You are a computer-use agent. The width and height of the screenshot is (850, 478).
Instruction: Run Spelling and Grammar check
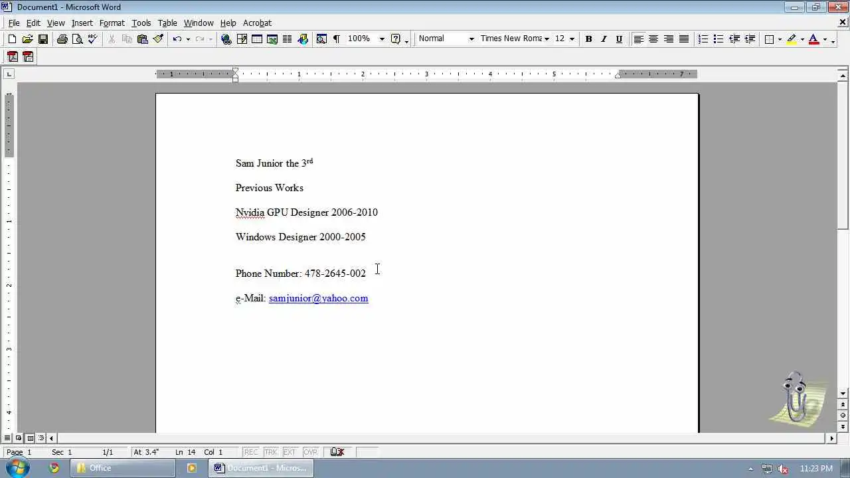coord(93,39)
